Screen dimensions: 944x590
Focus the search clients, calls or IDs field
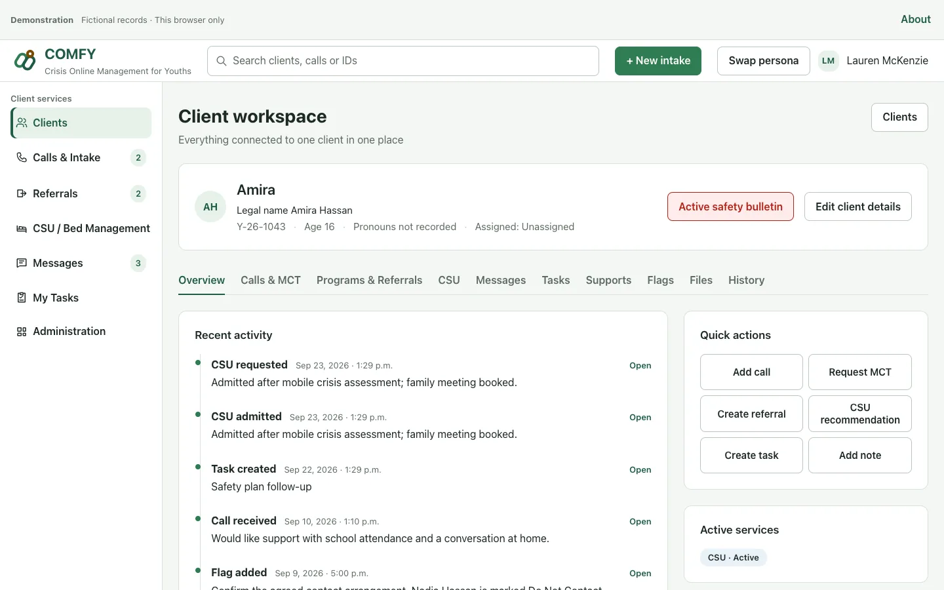tap(403, 61)
